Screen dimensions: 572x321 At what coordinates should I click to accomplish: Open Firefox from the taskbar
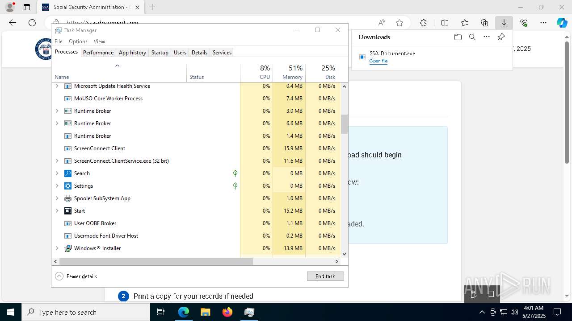[x=227, y=312]
